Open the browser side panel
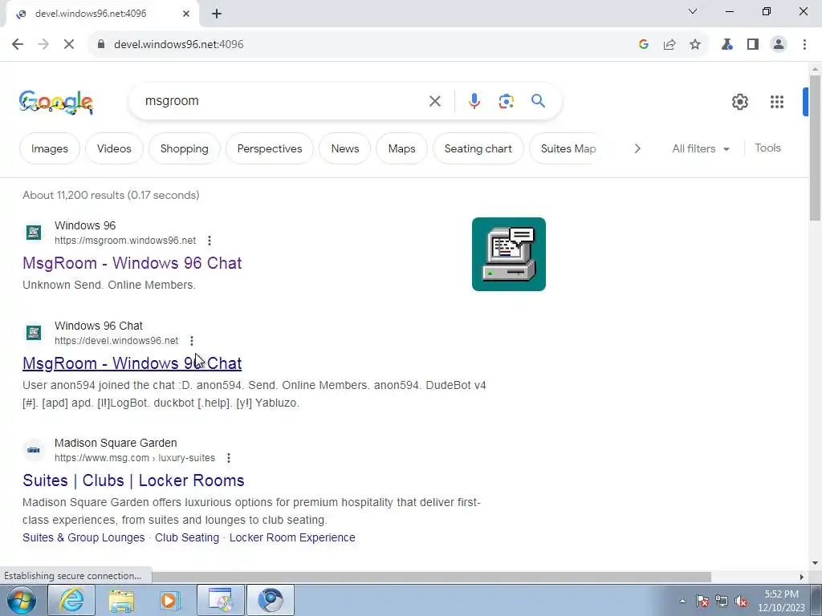Image resolution: width=822 pixels, height=616 pixels. click(x=753, y=45)
